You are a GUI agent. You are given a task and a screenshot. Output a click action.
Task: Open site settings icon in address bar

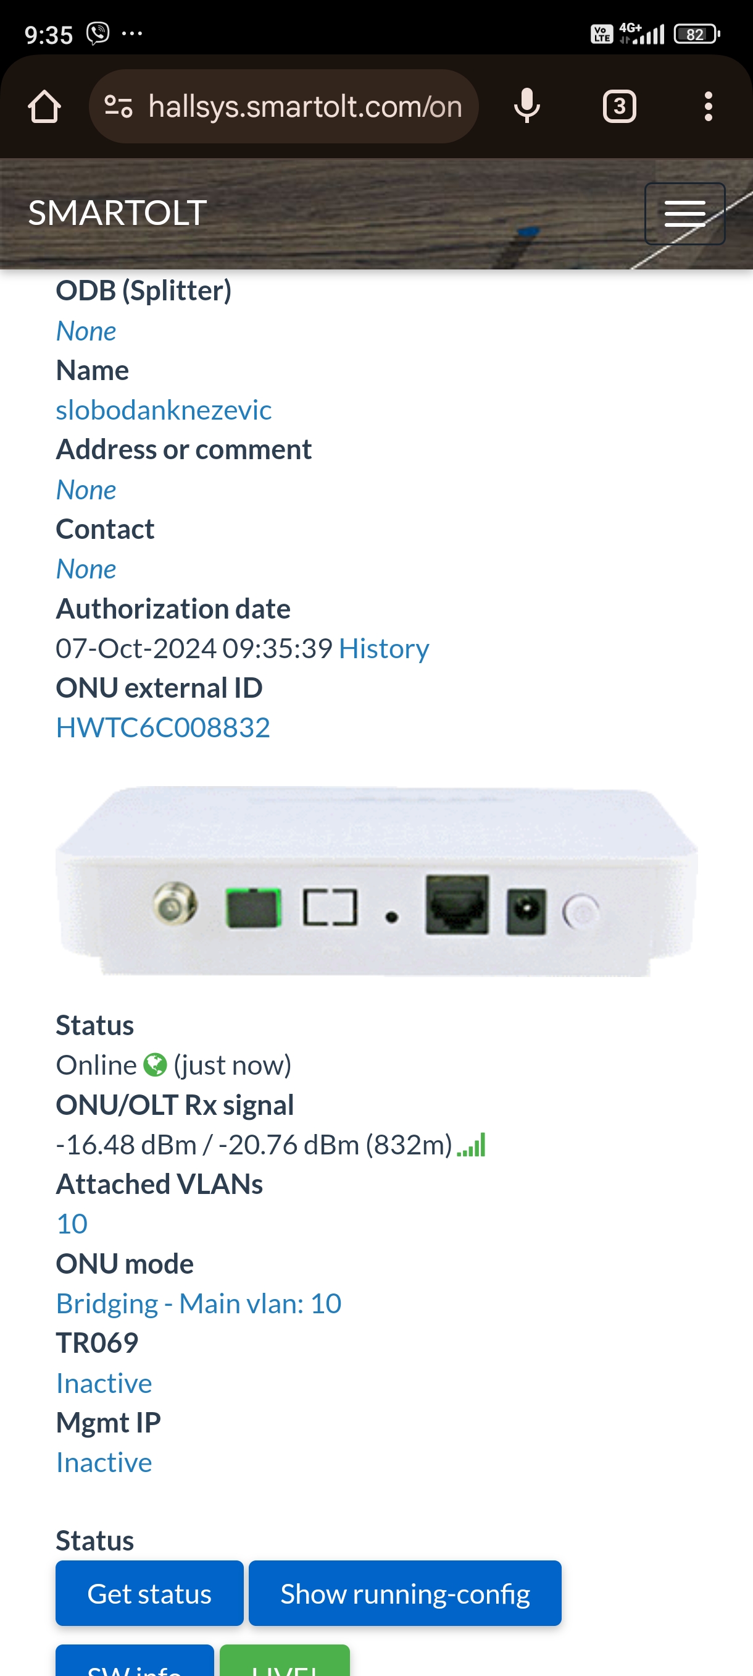[x=119, y=106]
